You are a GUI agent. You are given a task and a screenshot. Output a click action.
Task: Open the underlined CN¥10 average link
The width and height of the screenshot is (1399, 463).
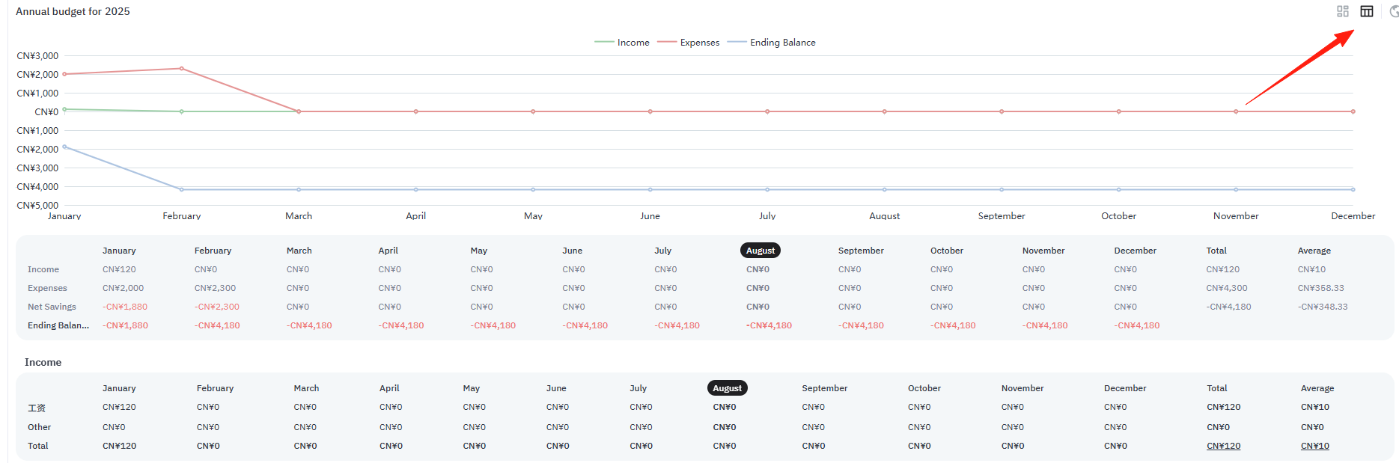[x=1314, y=446]
